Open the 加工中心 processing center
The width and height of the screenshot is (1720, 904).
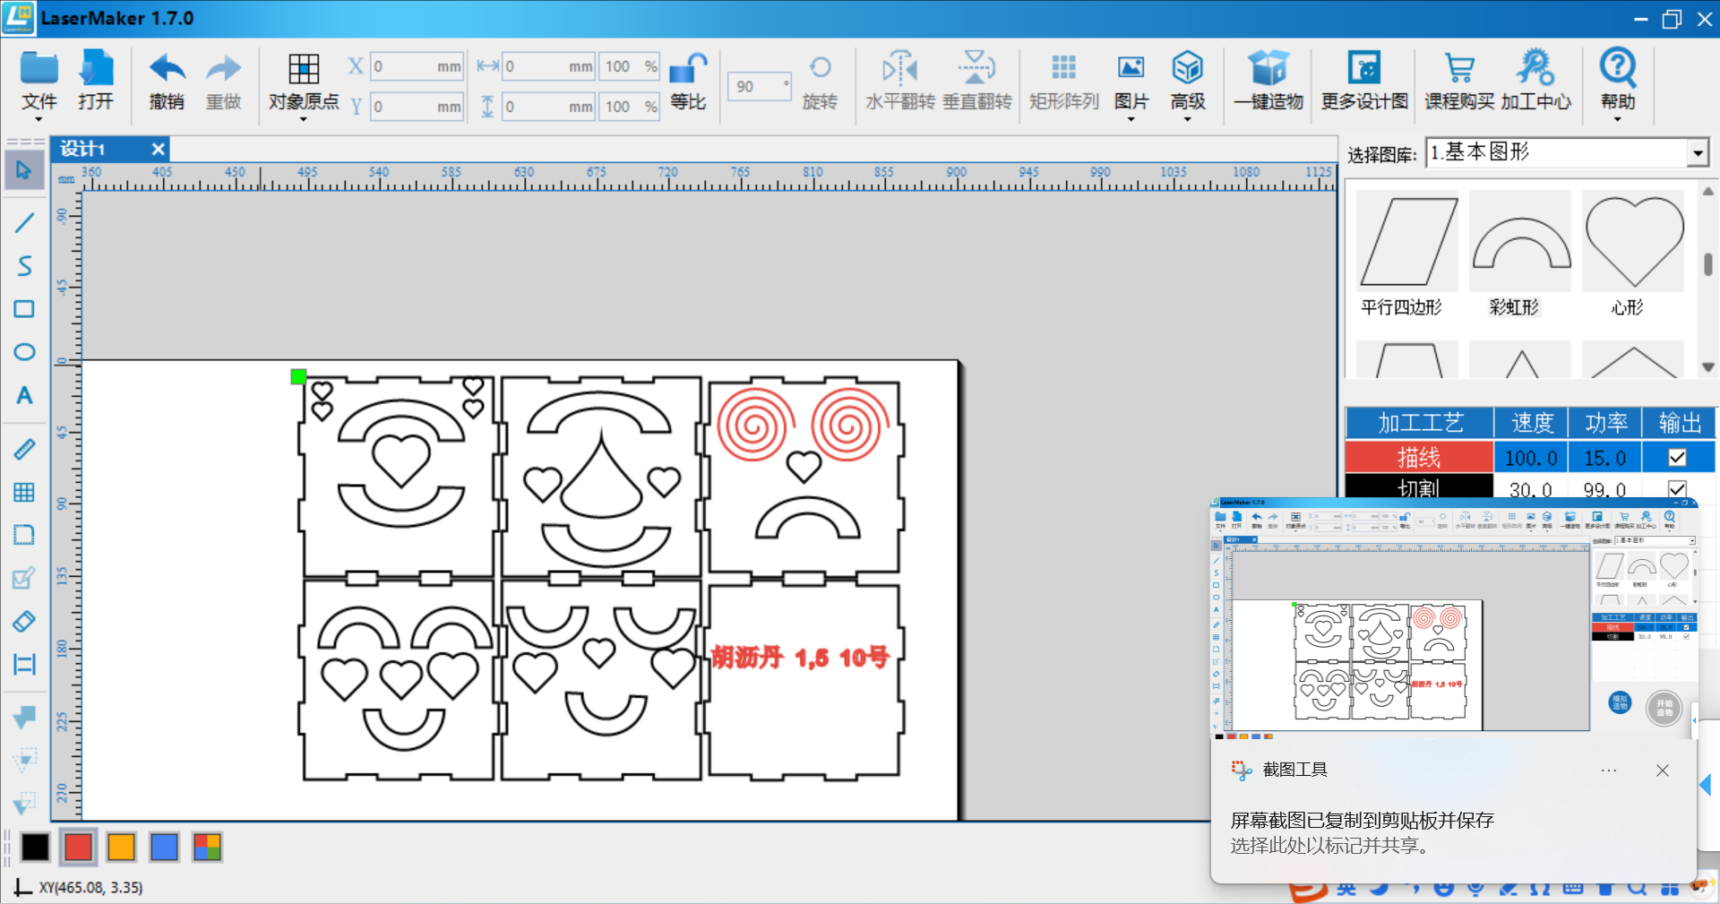(1535, 81)
